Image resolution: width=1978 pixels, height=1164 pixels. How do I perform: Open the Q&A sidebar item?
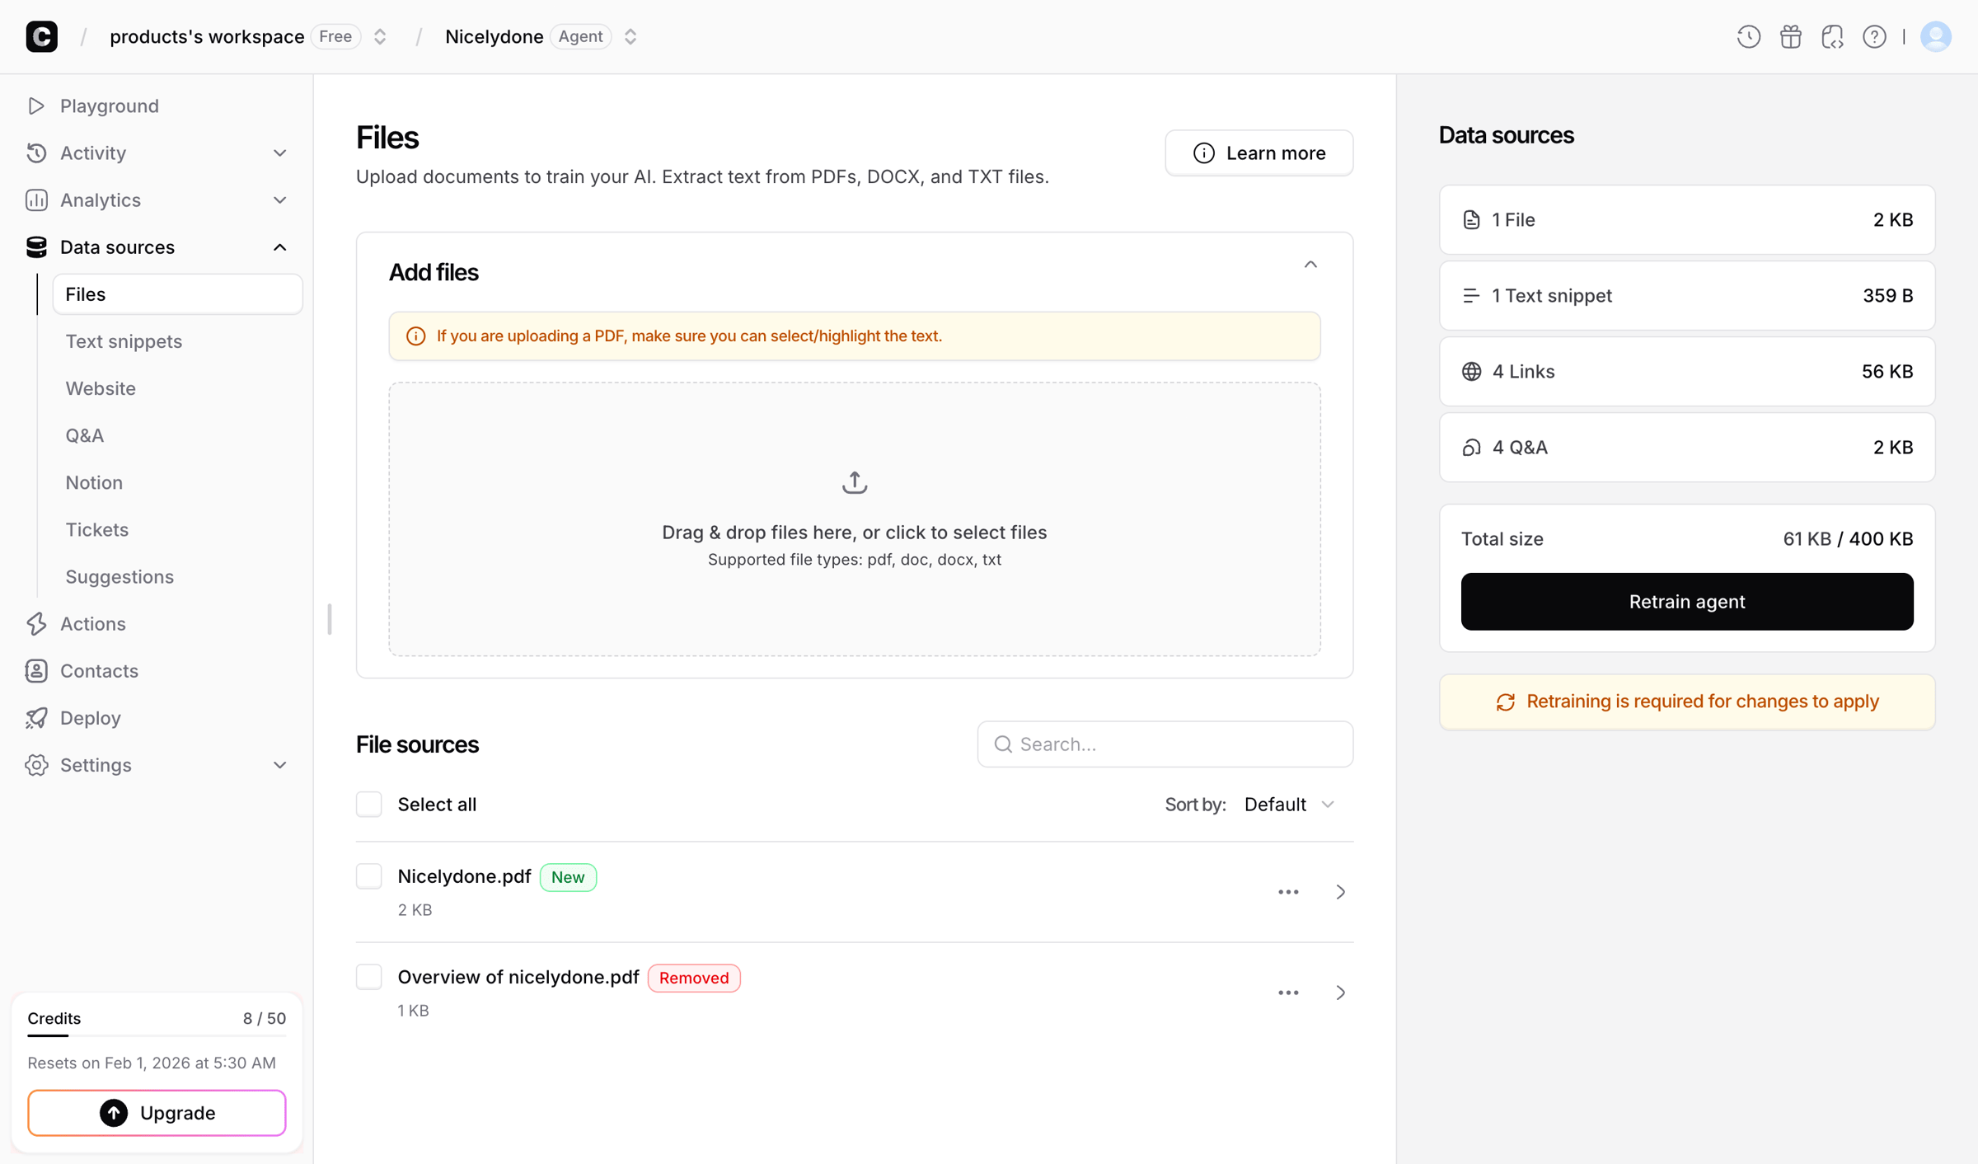85,435
